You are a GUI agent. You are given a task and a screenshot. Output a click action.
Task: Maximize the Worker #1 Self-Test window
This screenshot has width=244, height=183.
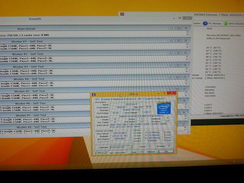pyautogui.click(x=178, y=41)
